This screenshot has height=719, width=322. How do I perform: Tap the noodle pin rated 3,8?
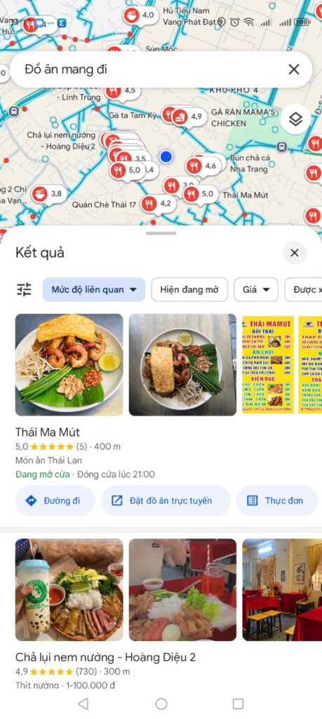coord(48,194)
